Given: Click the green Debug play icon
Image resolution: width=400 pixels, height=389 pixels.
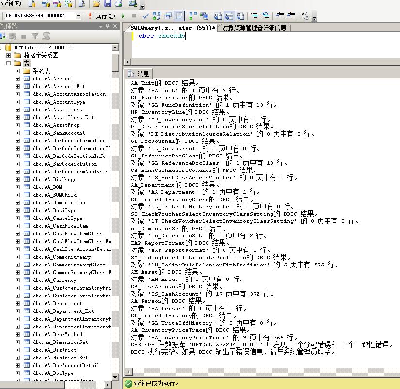Looking at the screenshot, I should pyautogui.click(x=123, y=16).
